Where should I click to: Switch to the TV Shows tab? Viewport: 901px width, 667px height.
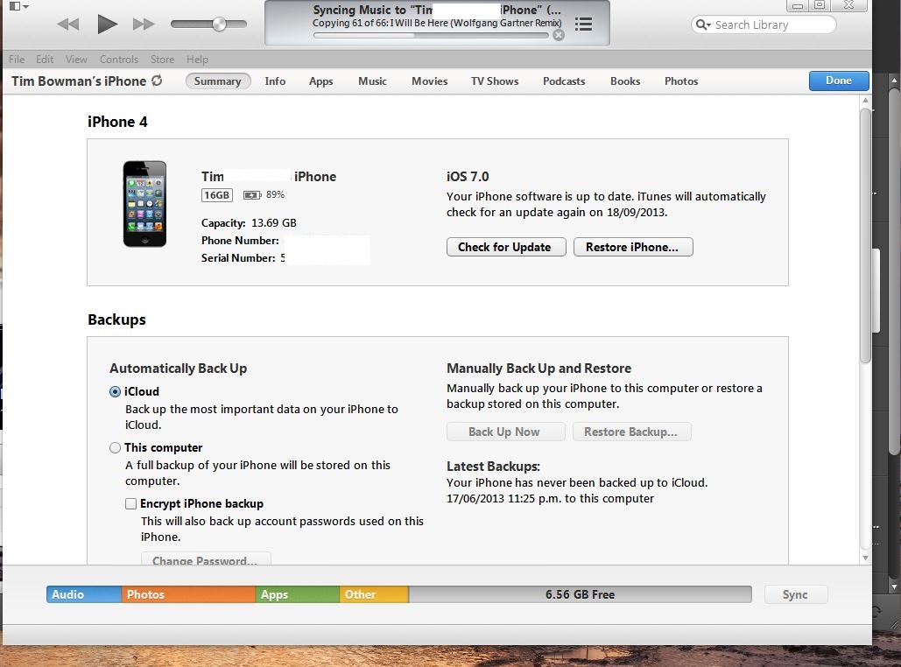point(495,81)
